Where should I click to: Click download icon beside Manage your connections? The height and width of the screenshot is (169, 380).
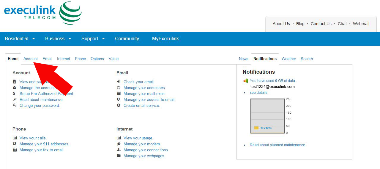click(119, 150)
